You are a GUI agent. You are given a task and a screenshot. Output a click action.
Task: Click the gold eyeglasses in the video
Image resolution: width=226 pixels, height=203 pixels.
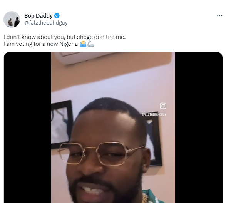click(101, 154)
